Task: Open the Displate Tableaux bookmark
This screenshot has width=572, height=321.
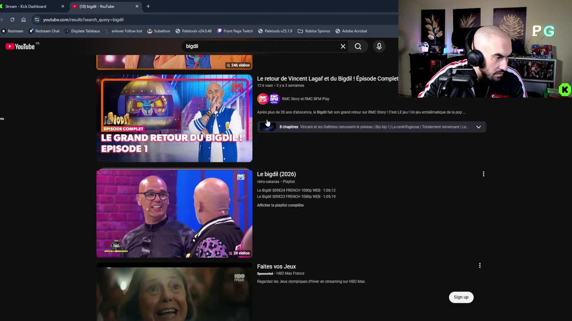Action: [x=82, y=31]
